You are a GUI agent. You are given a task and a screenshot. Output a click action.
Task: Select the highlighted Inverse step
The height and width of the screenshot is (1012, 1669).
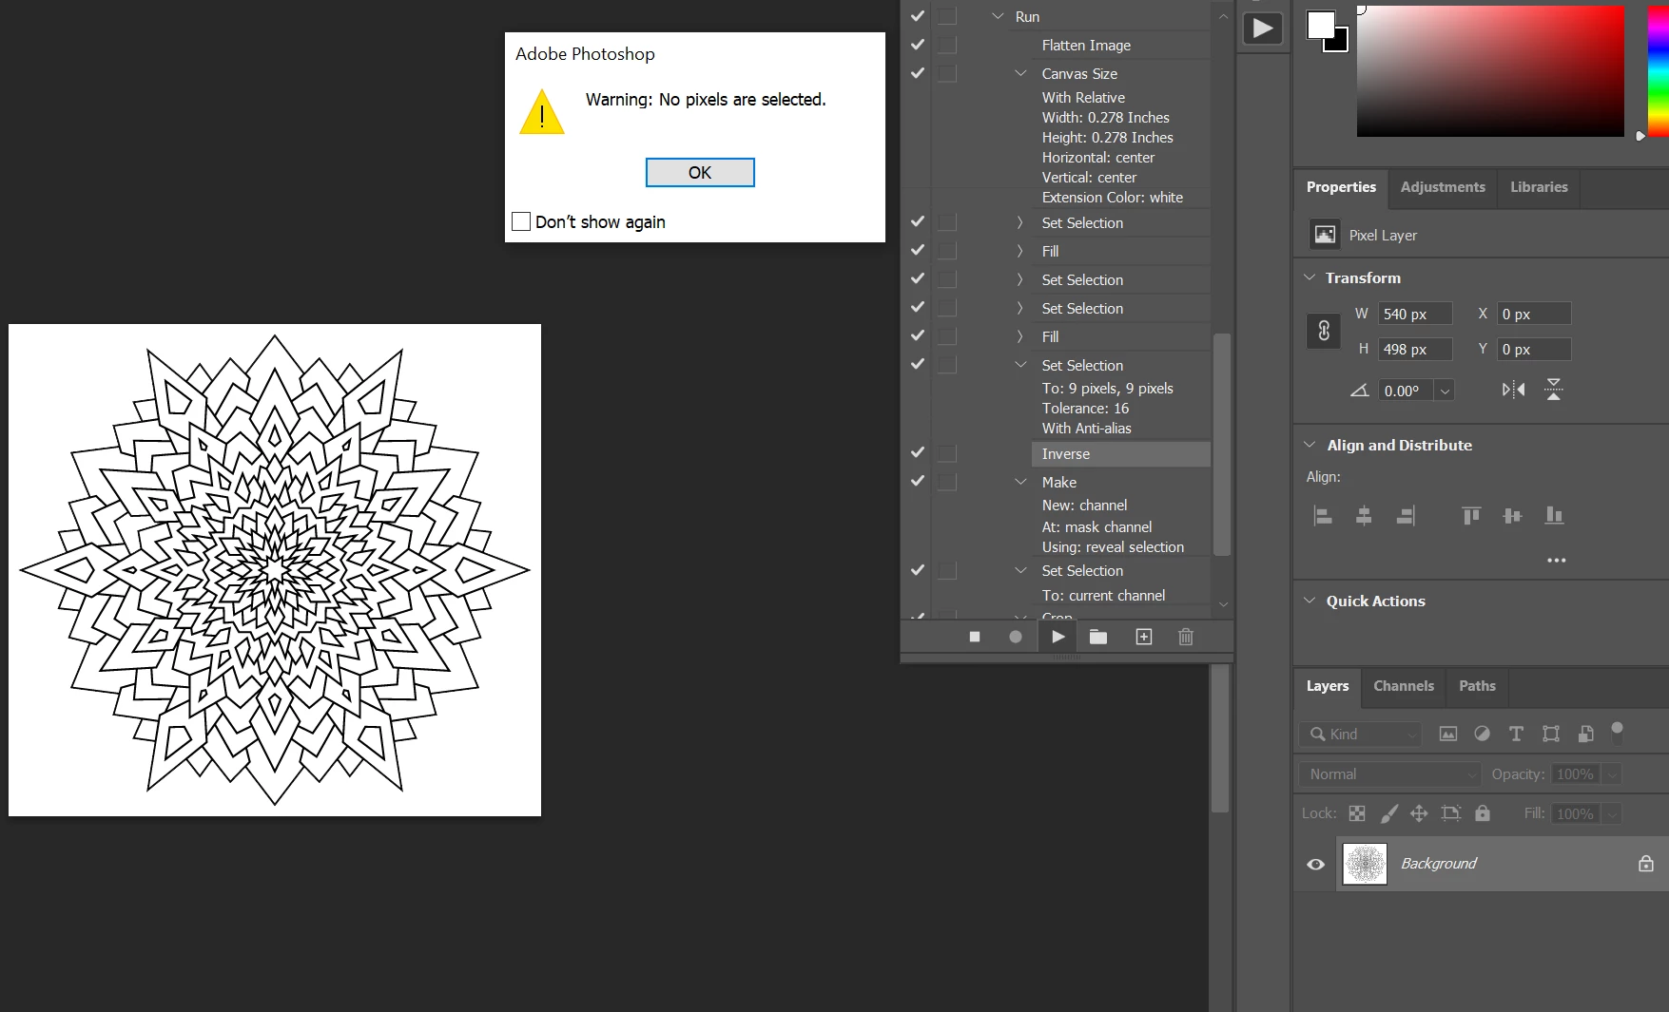1120,454
